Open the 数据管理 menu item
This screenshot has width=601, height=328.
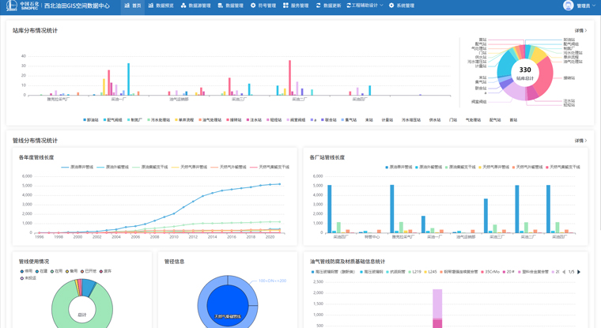pyautogui.click(x=231, y=6)
